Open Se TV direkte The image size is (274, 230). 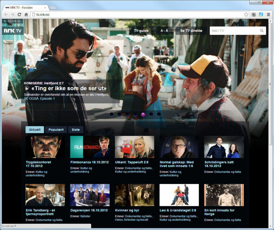[191, 31]
